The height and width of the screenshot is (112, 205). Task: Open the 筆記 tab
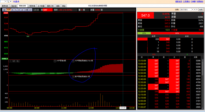click(64, 6)
